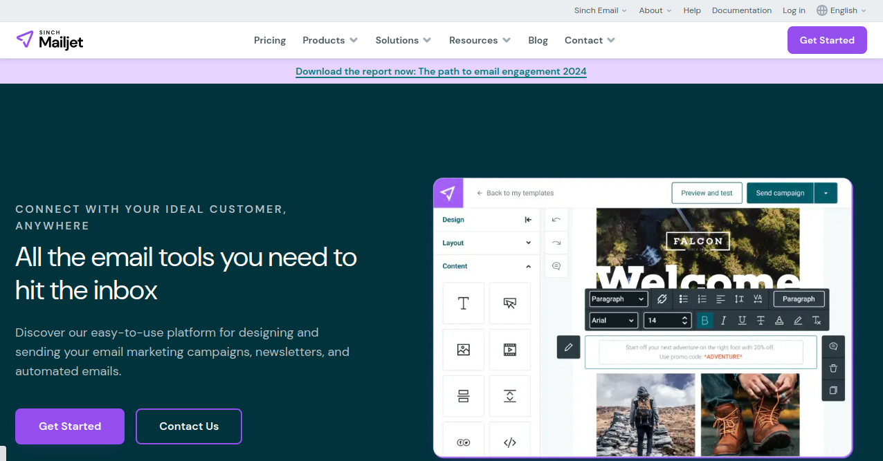The width and height of the screenshot is (883, 461).
Task: Open the email engagement 2024 report link
Action: [441, 71]
